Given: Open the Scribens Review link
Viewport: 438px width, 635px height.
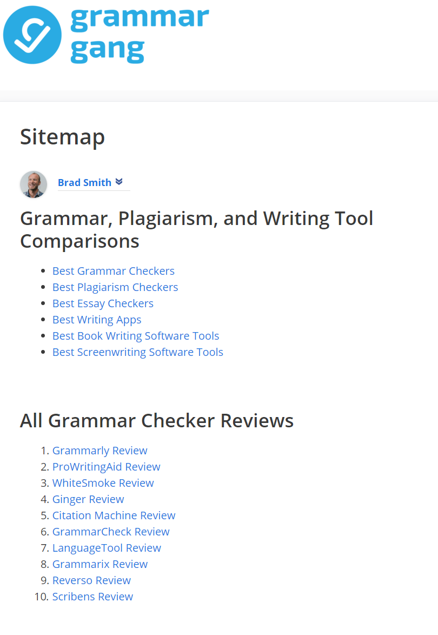Looking at the screenshot, I should (x=92, y=597).
